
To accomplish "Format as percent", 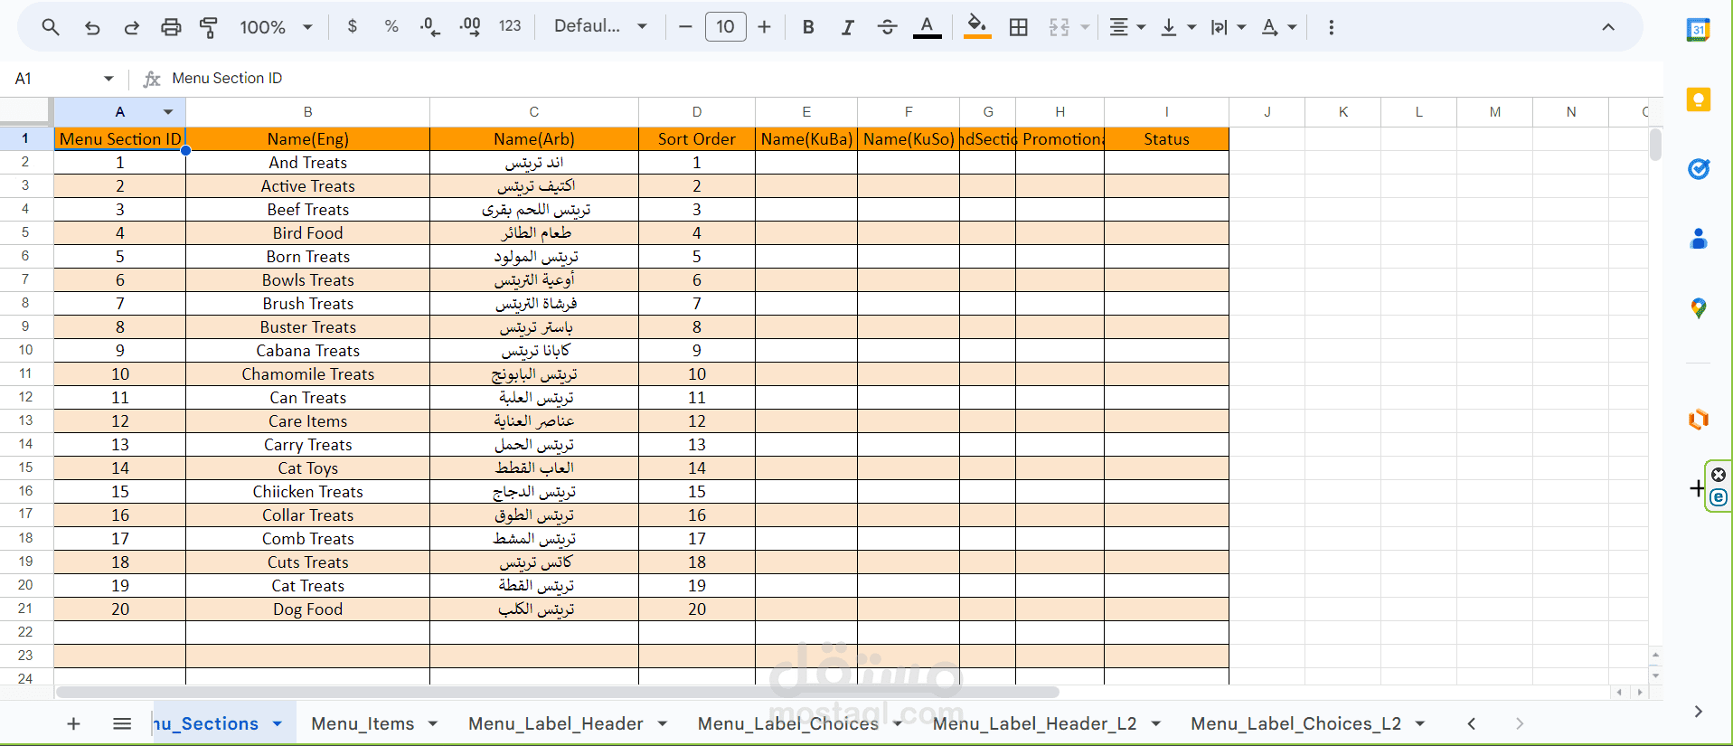I will pos(391,27).
